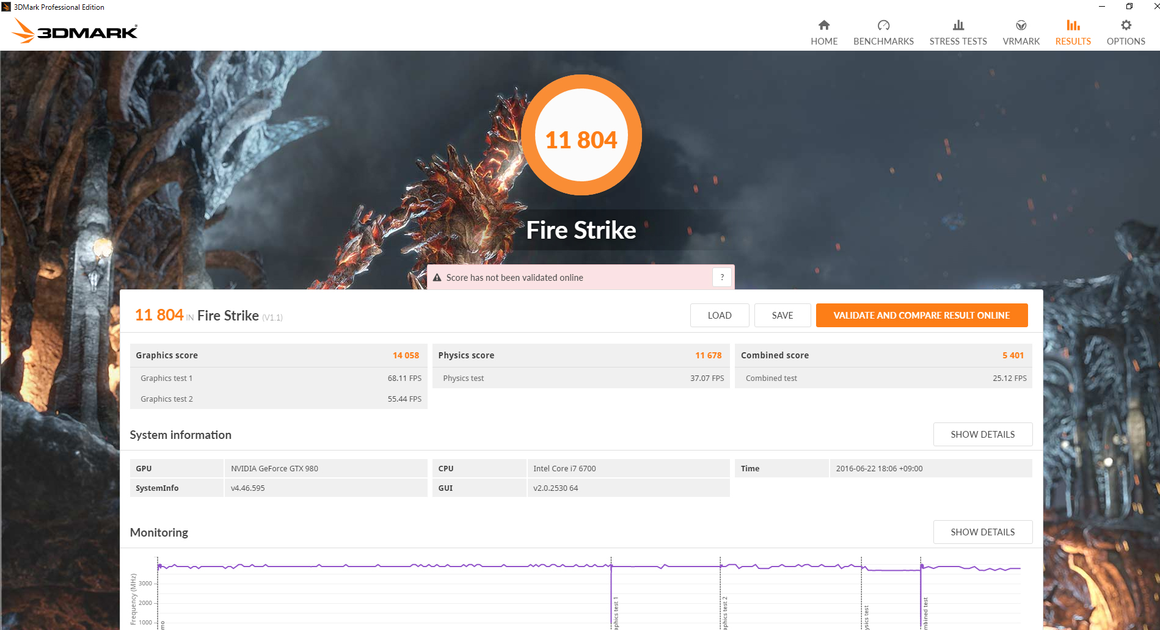Click the Combined test marker on graph
This screenshot has width=1160, height=630.
click(921, 593)
